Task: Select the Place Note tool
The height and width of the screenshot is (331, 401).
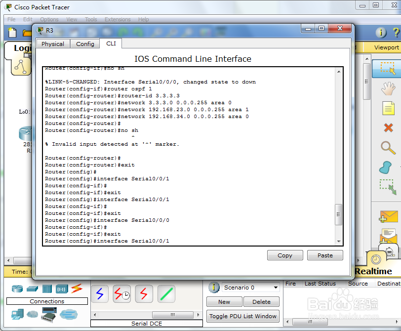Action: click(x=388, y=108)
